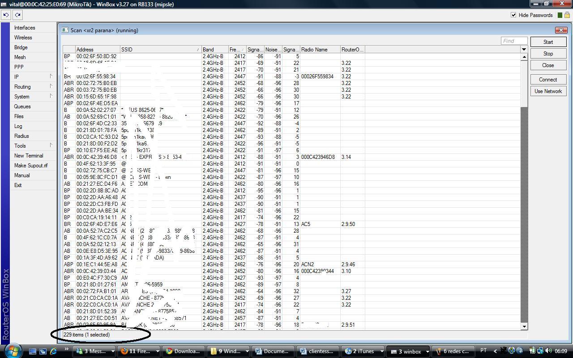Click the scroll down arrow of scan list
The width and height of the screenshot is (573, 358).
click(x=524, y=326)
